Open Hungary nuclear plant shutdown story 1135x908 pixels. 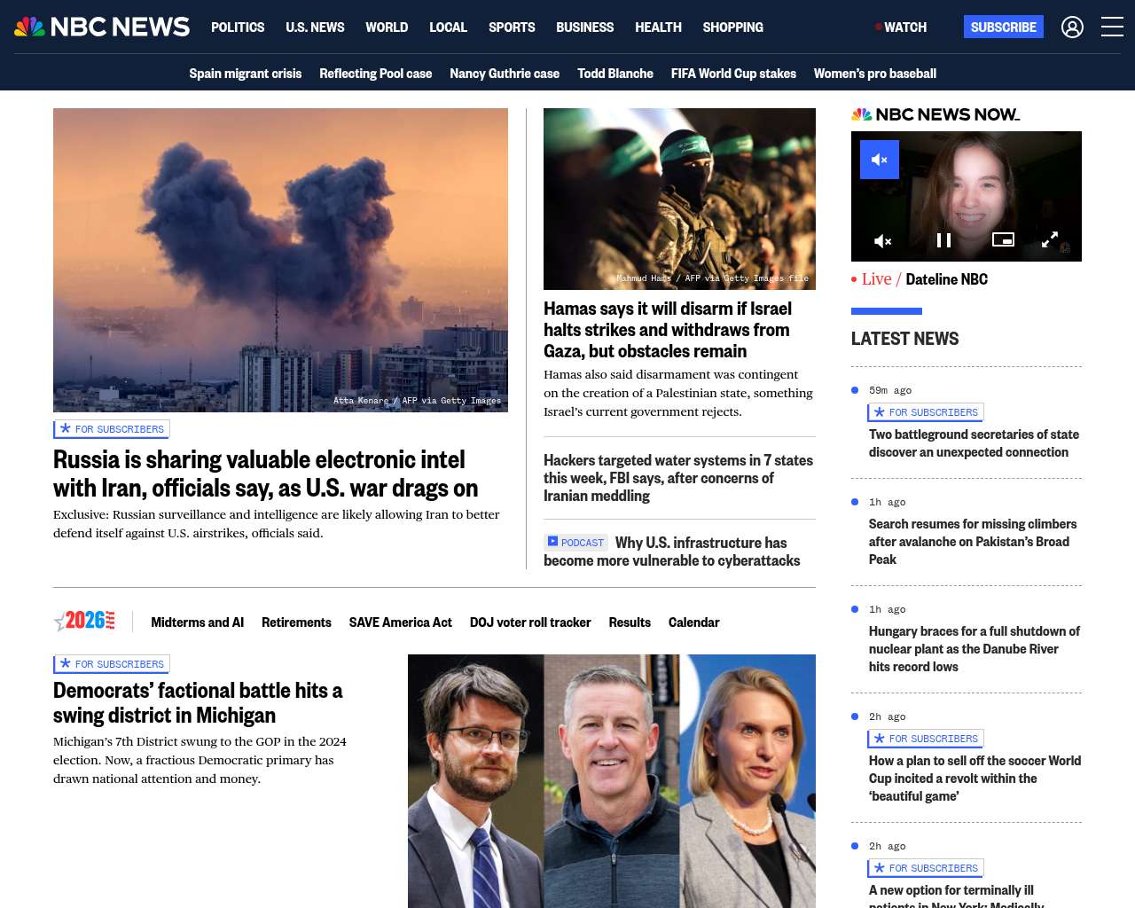click(975, 649)
